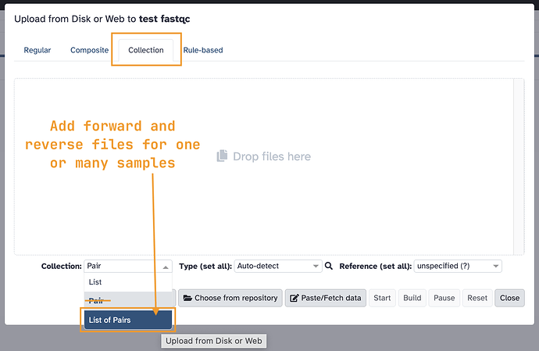Choose the List option in Collection dropdown
This screenshot has height=351, width=539.
pyautogui.click(x=128, y=282)
